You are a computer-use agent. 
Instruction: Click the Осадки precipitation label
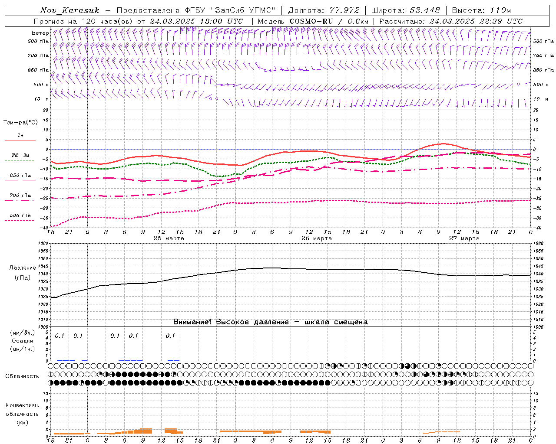[23, 341]
